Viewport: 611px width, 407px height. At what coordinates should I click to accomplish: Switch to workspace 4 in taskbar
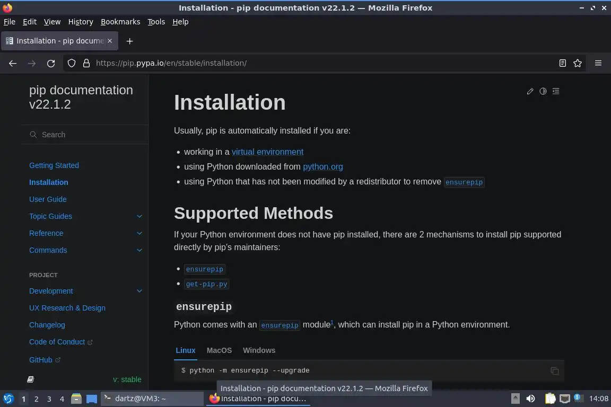click(x=62, y=399)
